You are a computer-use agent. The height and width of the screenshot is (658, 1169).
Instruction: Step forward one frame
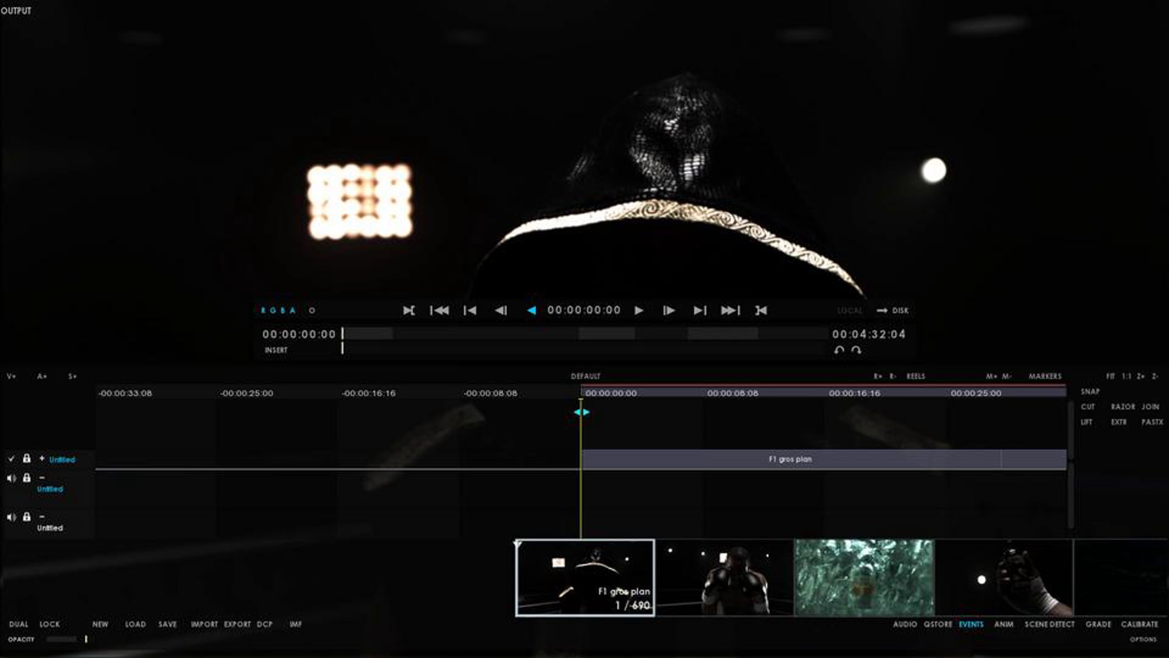coord(669,310)
